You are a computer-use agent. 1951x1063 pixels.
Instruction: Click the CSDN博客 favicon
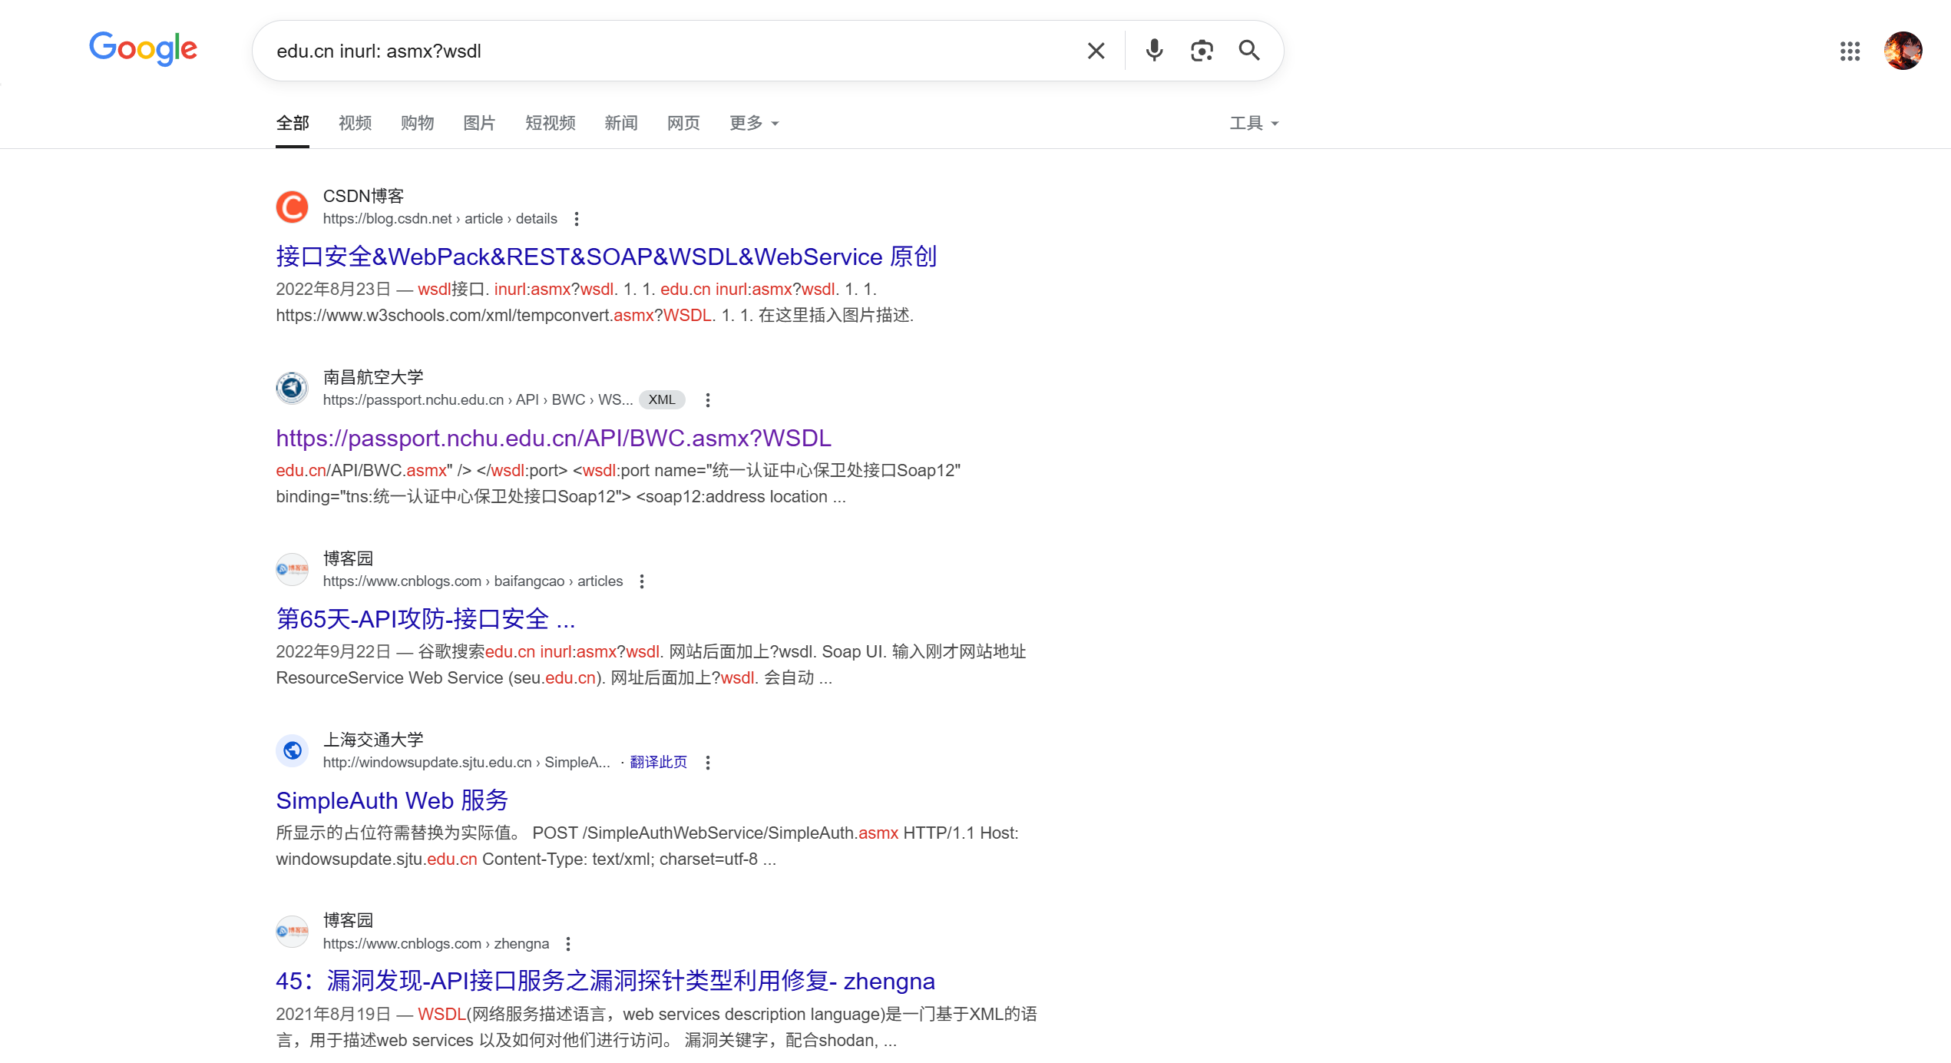coord(292,207)
